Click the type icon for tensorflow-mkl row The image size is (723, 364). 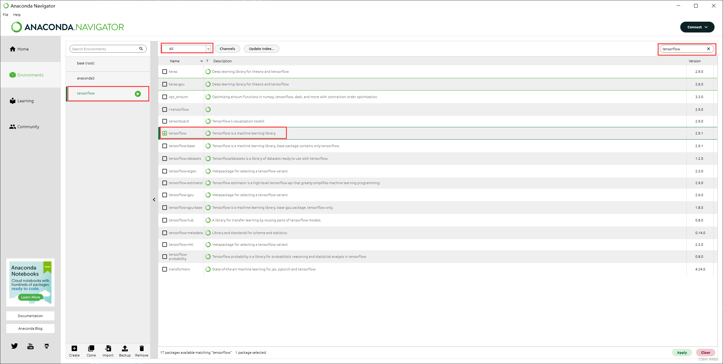coord(208,245)
